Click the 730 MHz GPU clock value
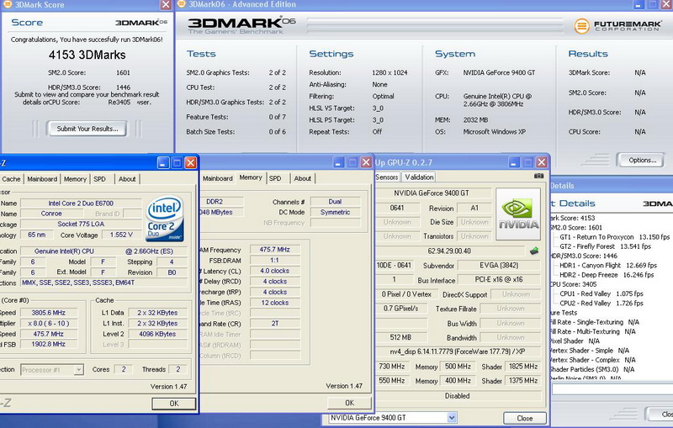The height and width of the screenshot is (428, 673). tap(392, 367)
